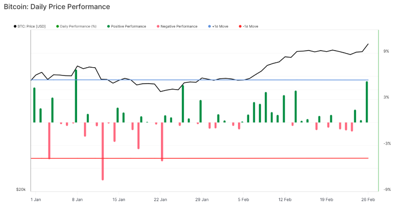Click the tallest green bar at 8 Jan
Screen dimensions: 396x206
coord(76,96)
